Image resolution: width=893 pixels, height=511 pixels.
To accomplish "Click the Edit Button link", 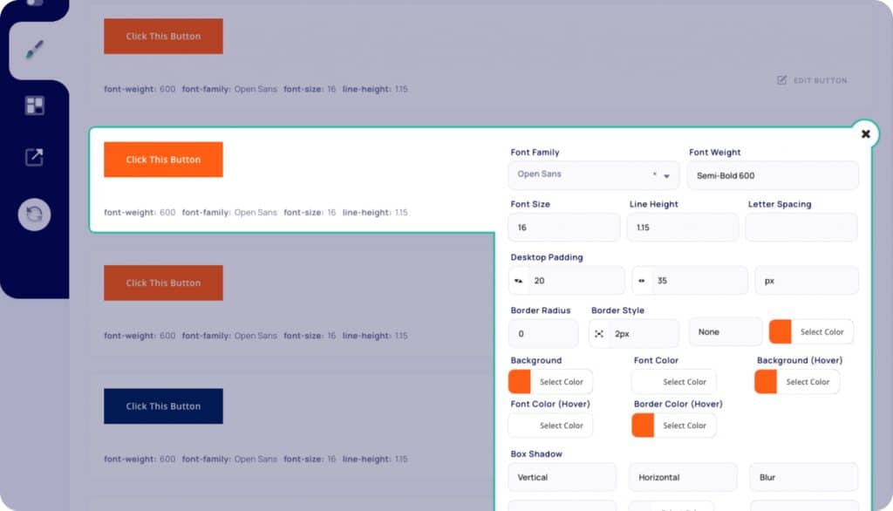I will tap(812, 80).
